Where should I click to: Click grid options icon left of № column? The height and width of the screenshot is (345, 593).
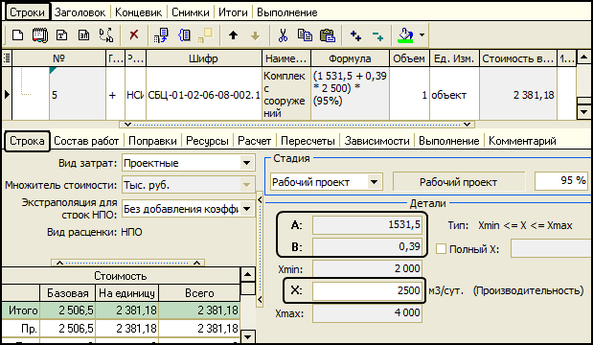point(7,58)
